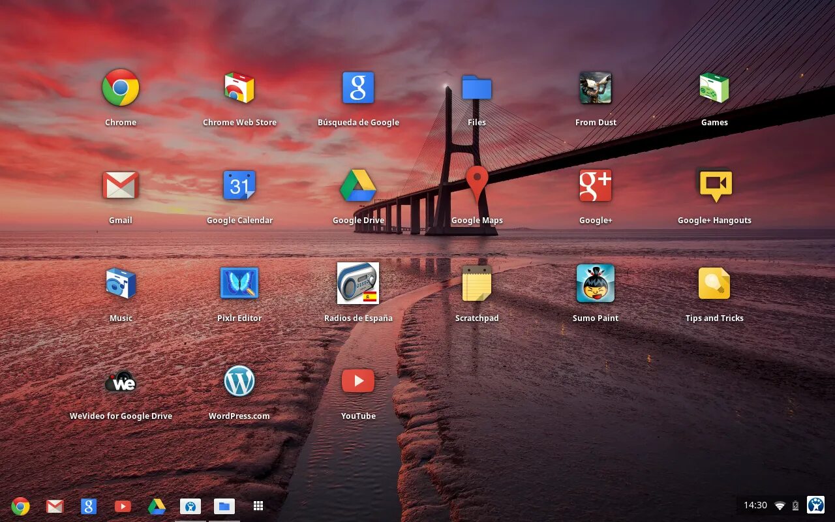The image size is (835, 522).
Task: Open the WordPress.com app
Action: tap(239, 382)
